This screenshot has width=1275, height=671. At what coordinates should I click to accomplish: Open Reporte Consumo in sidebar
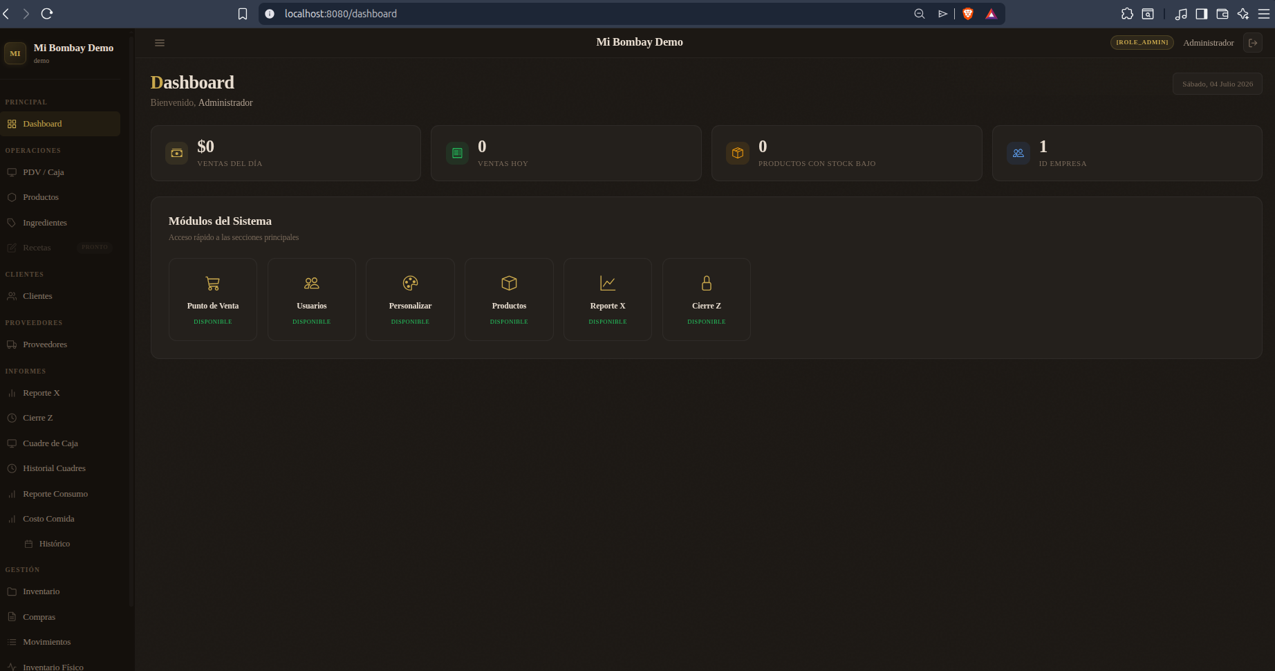[60, 494]
